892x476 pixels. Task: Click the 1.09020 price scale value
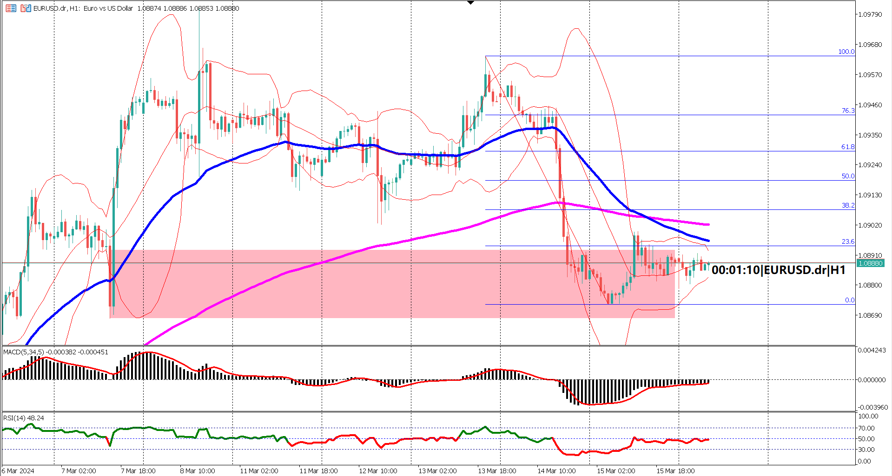click(x=870, y=225)
